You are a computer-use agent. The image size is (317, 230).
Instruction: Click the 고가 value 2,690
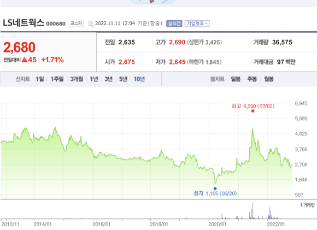(177, 42)
